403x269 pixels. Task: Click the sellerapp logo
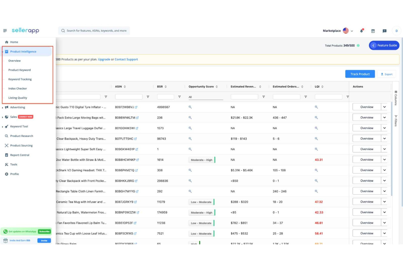pos(25,31)
